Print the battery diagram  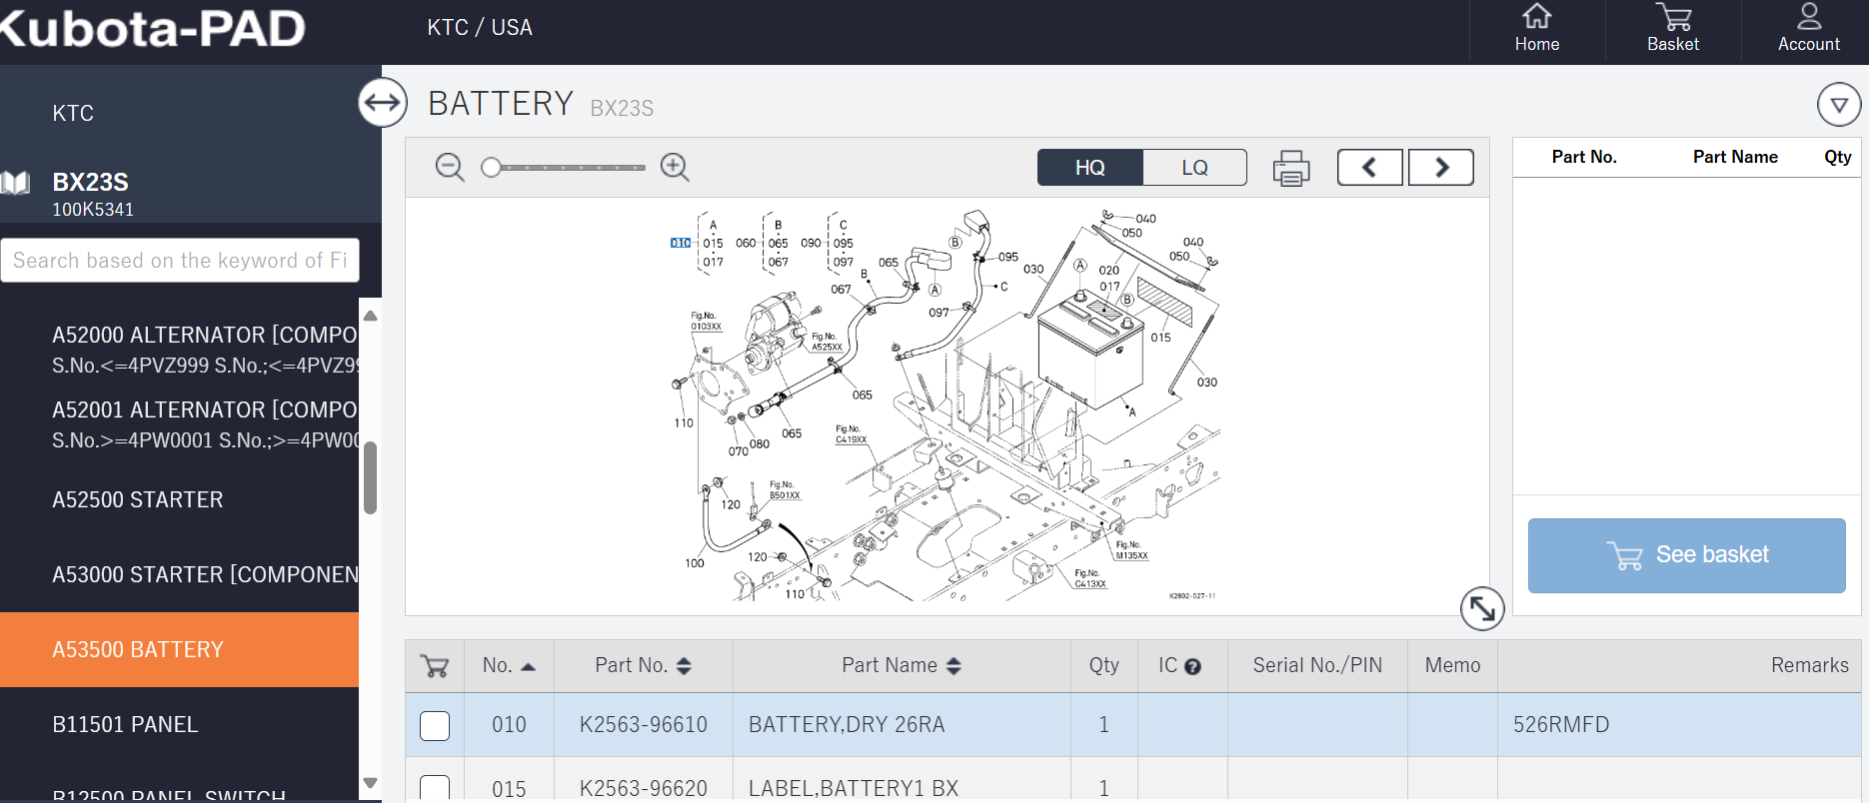pos(1291,168)
